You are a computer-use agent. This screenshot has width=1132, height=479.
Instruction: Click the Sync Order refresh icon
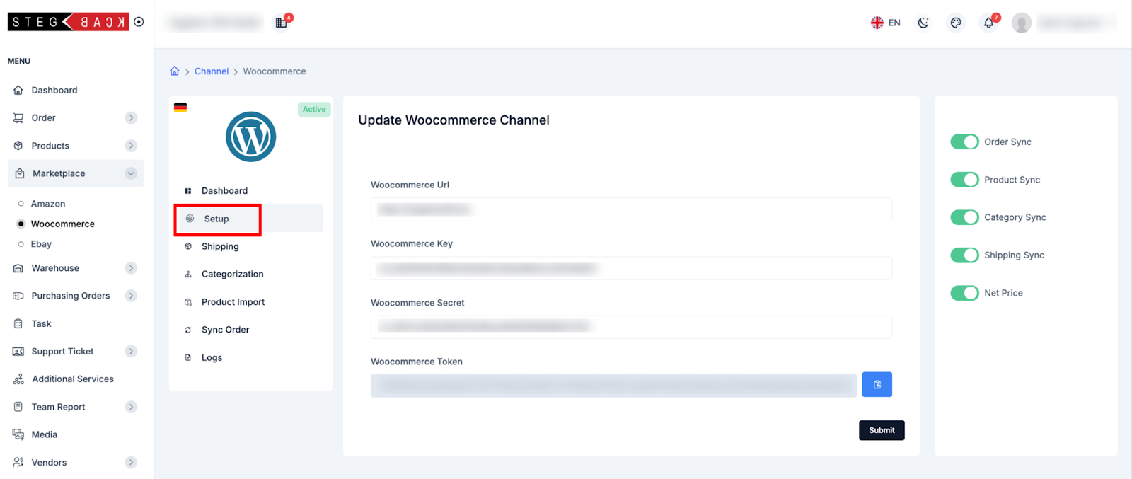188,330
